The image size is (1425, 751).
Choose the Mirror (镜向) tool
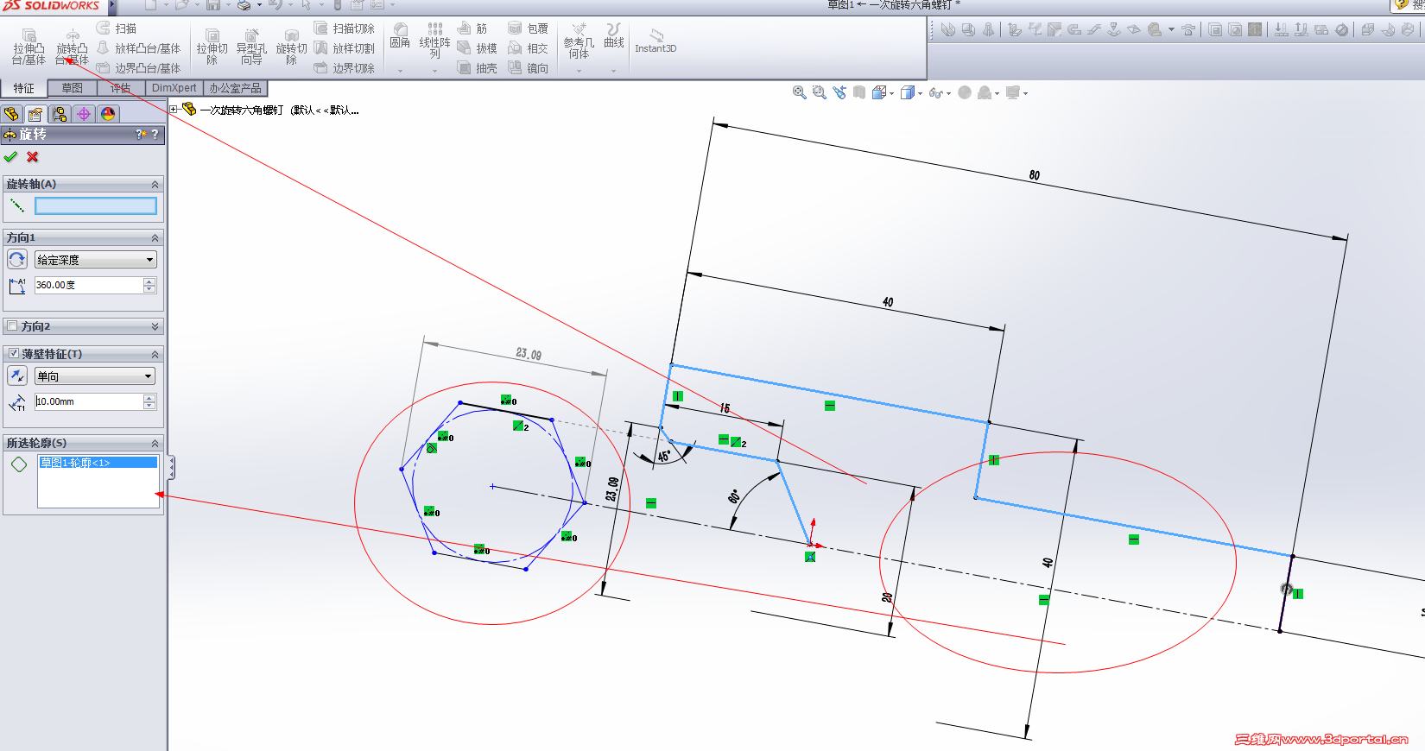click(x=528, y=67)
